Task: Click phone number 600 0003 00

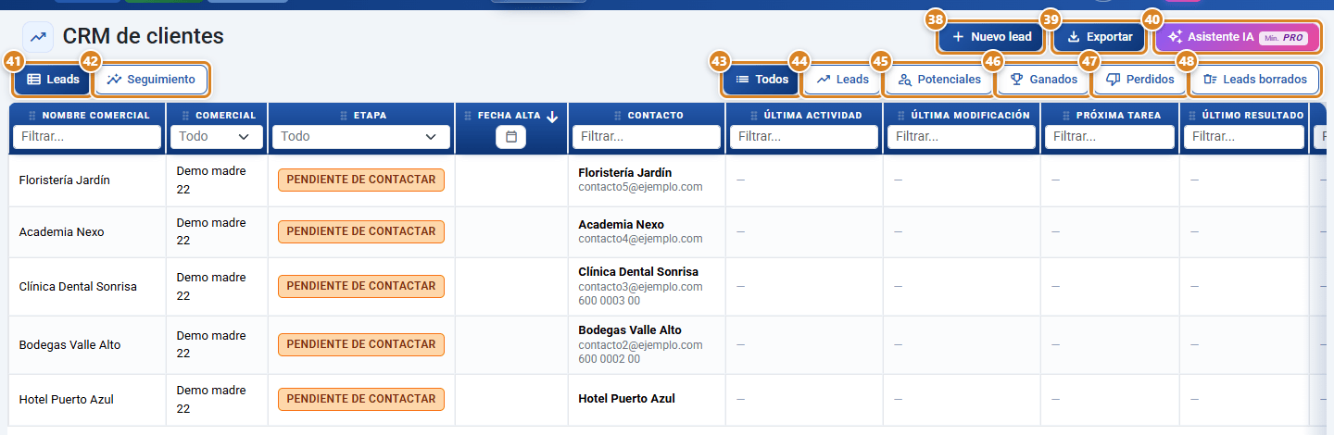Action: (x=609, y=301)
